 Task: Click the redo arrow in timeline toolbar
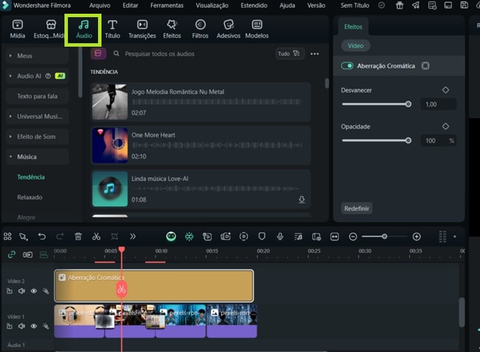(x=60, y=237)
